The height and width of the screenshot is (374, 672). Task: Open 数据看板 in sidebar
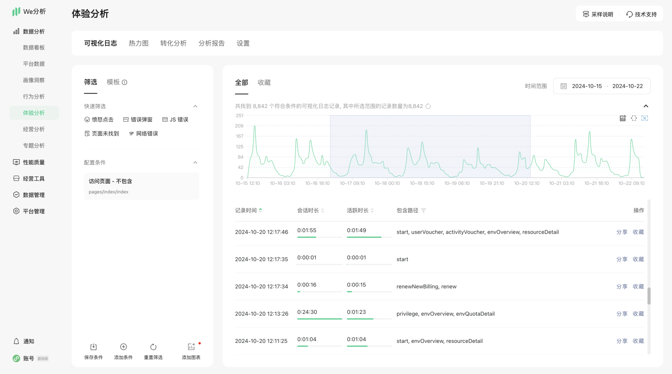[34, 47]
